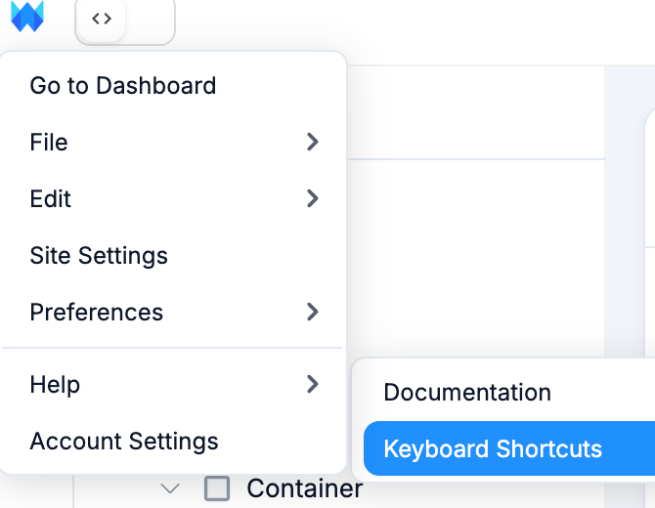This screenshot has width=655, height=508.
Task: Open the File menu entry
Action: point(49,142)
